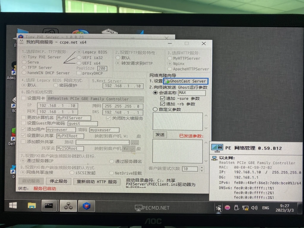Screen dimensions: 304x228
Task: Click the PE network management monitor icon
Action: (x=217, y=148)
